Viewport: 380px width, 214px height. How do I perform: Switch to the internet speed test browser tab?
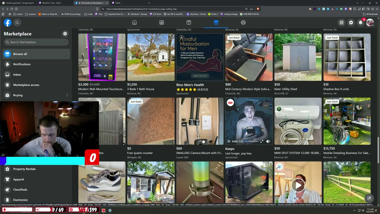[18, 3]
